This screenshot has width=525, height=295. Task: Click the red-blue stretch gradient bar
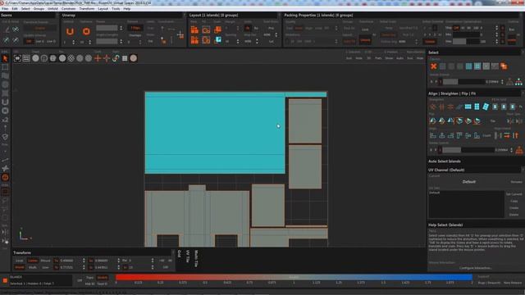coord(294,277)
